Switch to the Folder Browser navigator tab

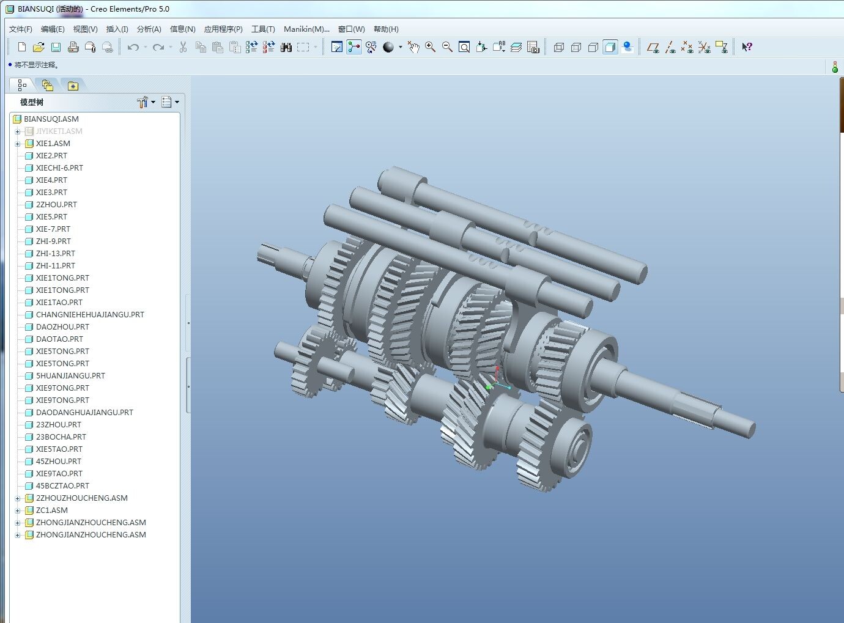point(48,86)
